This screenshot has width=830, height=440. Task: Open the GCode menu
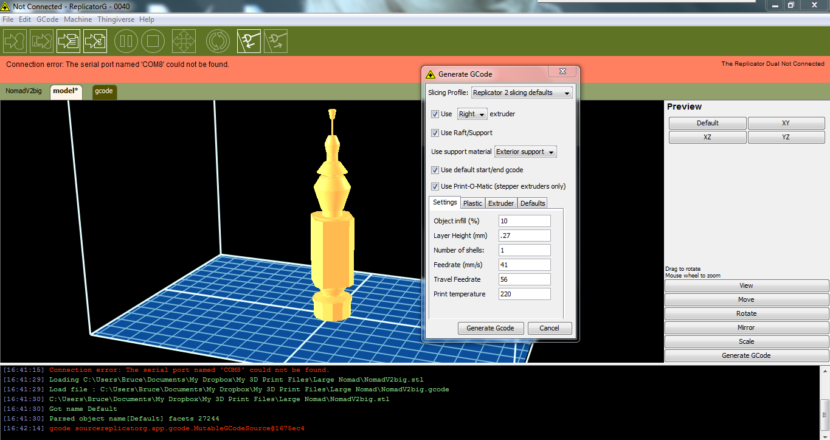pyautogui.click(x=47, y=19)
